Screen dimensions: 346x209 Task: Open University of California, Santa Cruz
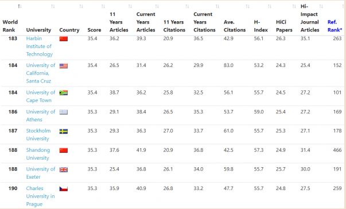tap(41, 73)
